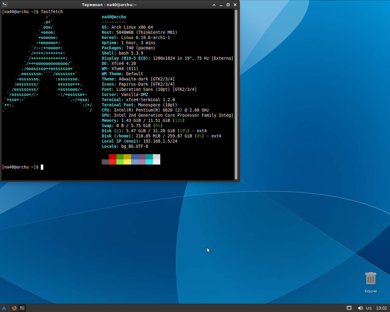This screenshot has height=312, width=390.
Task: Click the WM line 'Xfwm4 (X11)'
Action: [120, 69]
